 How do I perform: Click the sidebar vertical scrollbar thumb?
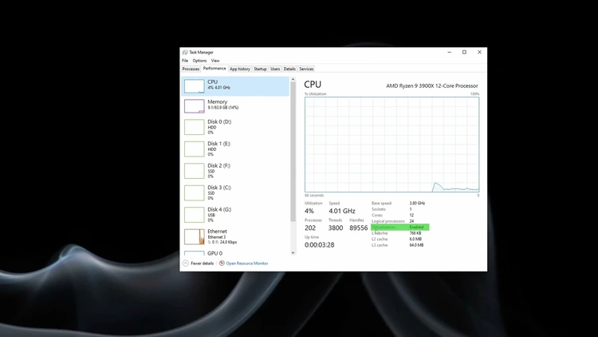pyautogui.click(x=293, y=152)
